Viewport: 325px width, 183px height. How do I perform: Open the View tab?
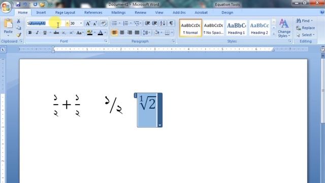(159, 12)
